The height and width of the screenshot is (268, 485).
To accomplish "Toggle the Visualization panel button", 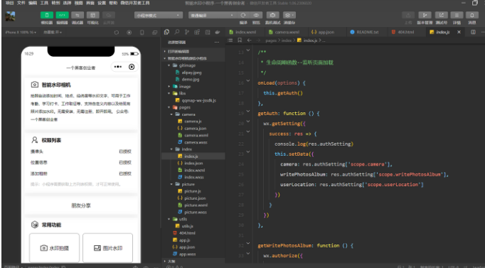I will tap(92, 15).
